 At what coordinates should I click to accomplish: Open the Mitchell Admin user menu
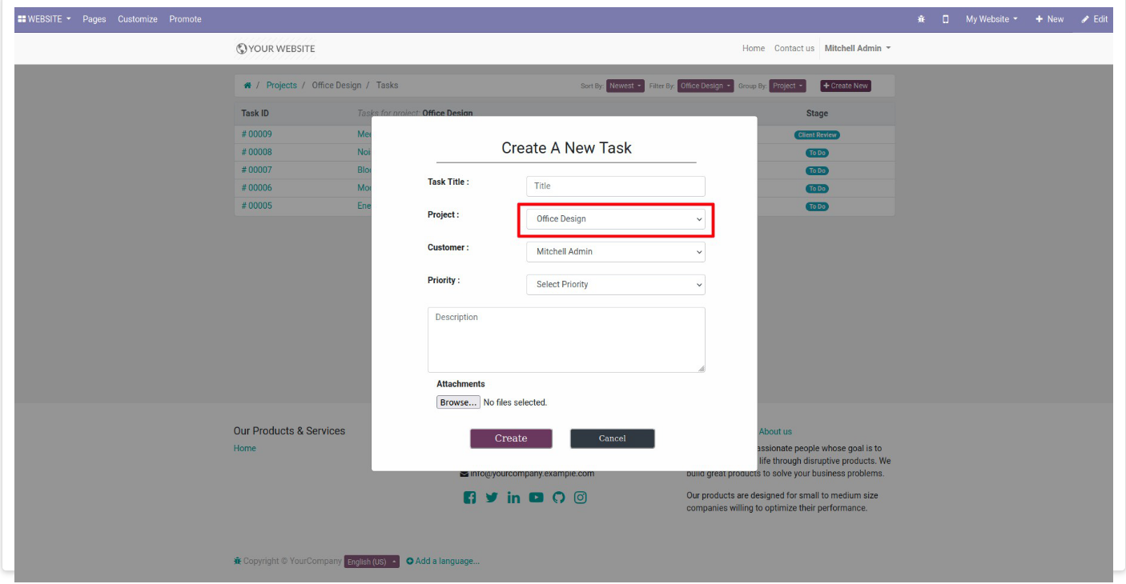tap(858, 48)
